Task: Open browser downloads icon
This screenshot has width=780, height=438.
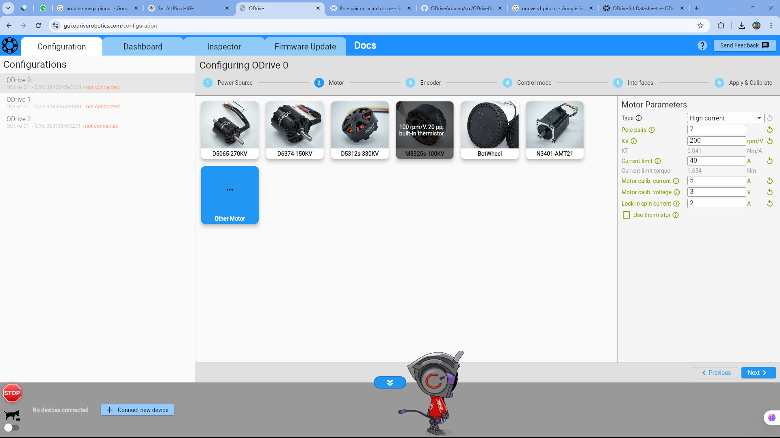Action: [742, 26]
